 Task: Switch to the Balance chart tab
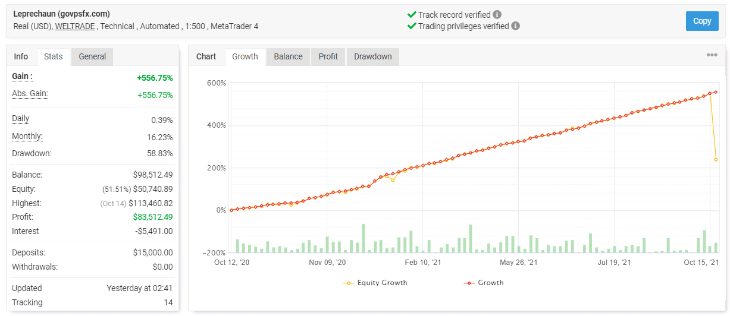coord(288,56)
